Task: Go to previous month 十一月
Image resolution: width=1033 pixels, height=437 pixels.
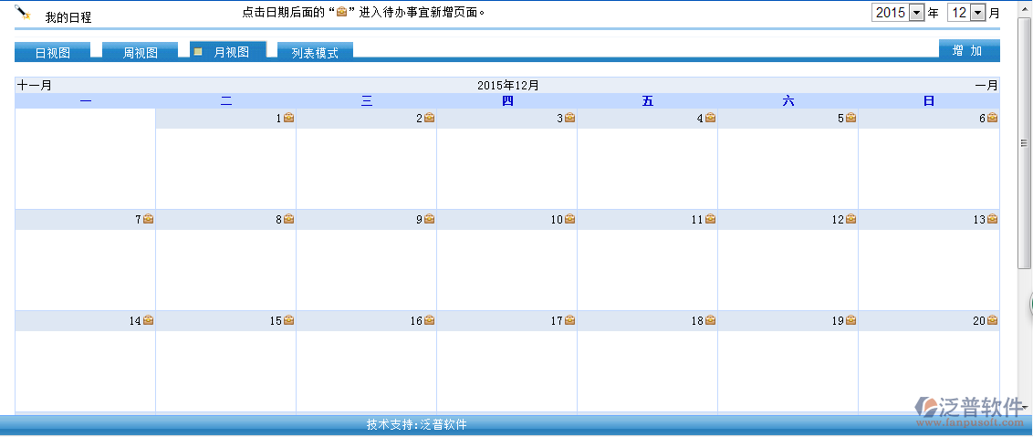Action: click(x=35, y=85)
